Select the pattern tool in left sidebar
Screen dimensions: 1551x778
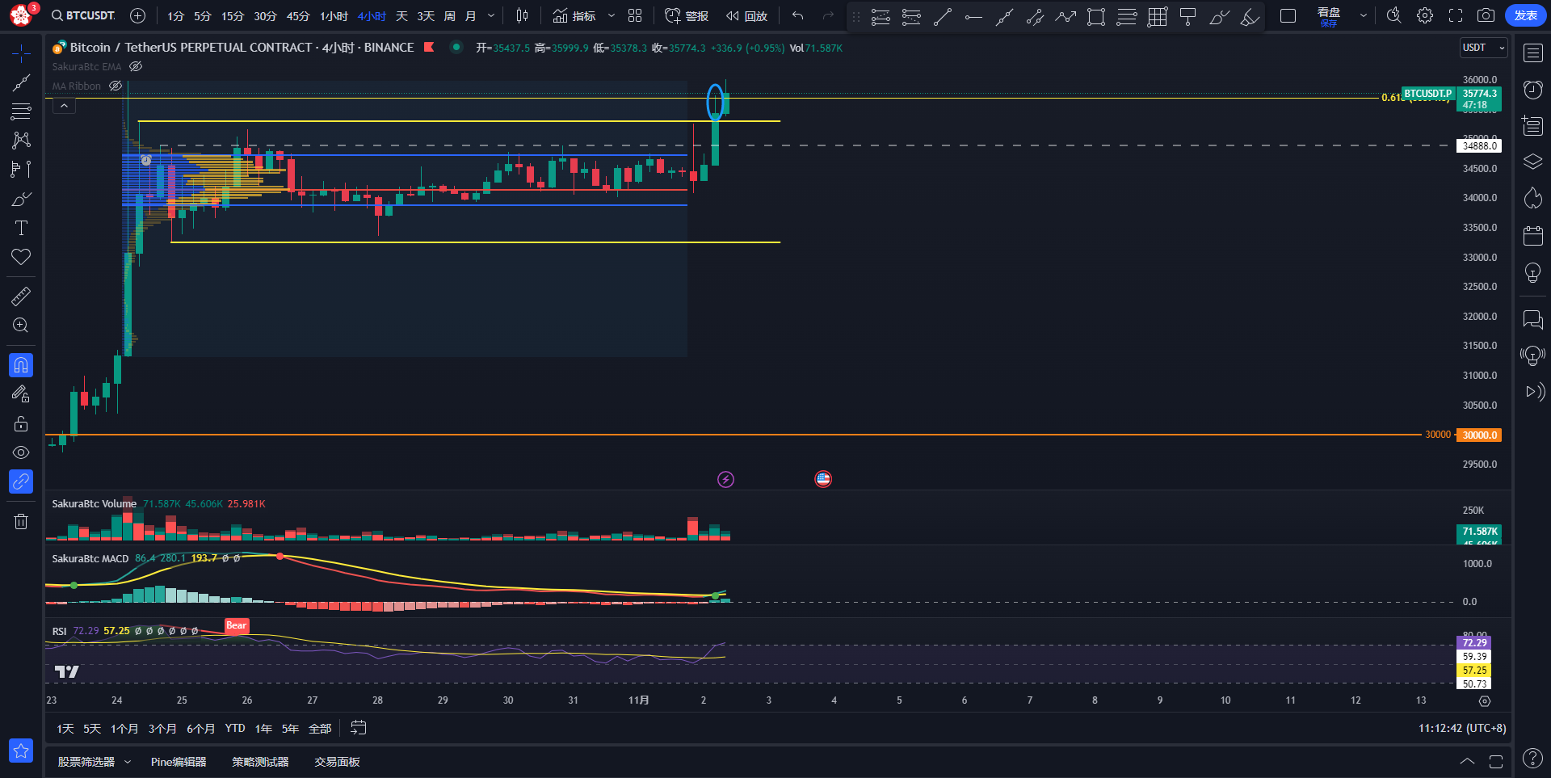pyautogui.click(x=21, y=140)
